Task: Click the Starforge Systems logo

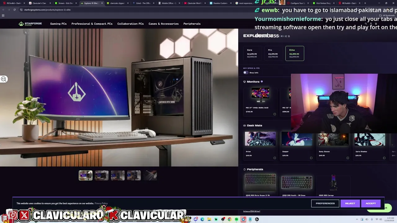Action: coord(30,24)
